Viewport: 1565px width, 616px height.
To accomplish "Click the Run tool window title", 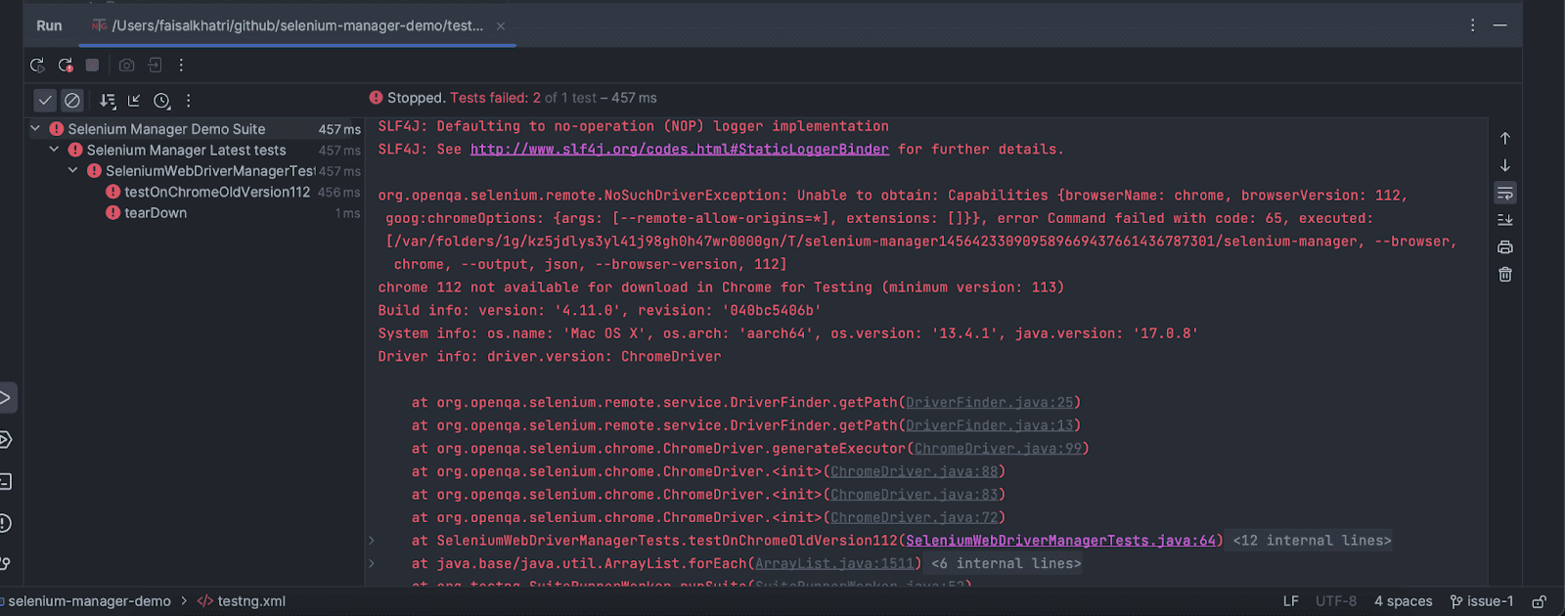I will point(49,26).
